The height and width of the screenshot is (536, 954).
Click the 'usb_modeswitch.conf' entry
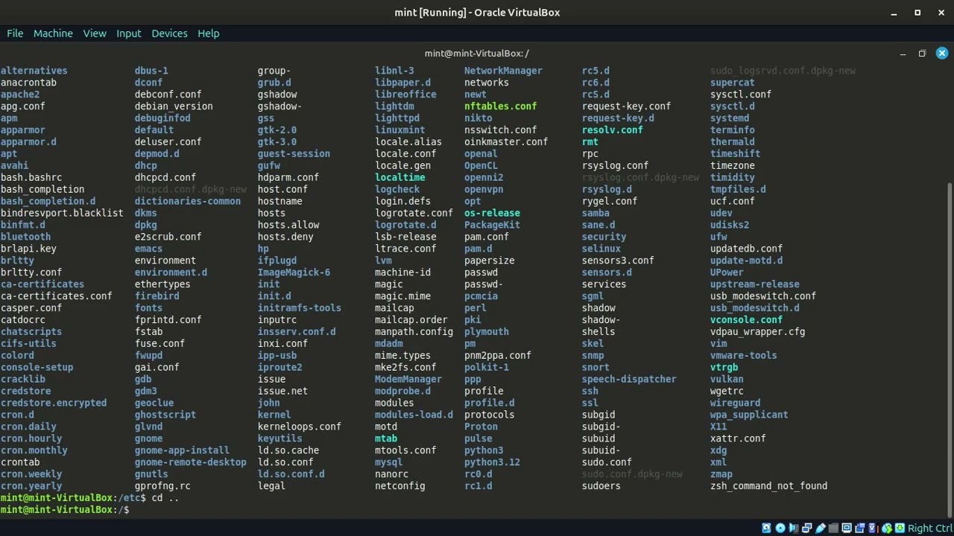763,296
